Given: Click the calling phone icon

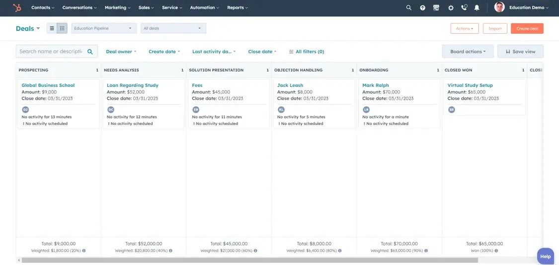Looking at the screenshot, I should tap(464, 7).
